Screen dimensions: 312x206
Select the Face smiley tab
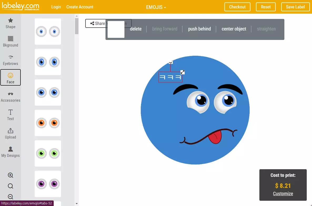[10, 78]
